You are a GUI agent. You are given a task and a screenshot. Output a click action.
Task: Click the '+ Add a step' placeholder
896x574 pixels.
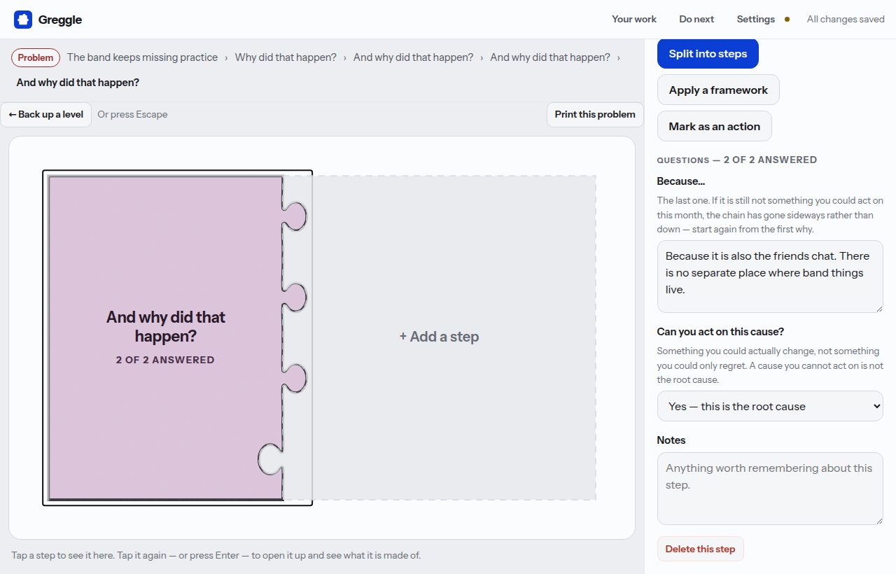tap(439, 337)
